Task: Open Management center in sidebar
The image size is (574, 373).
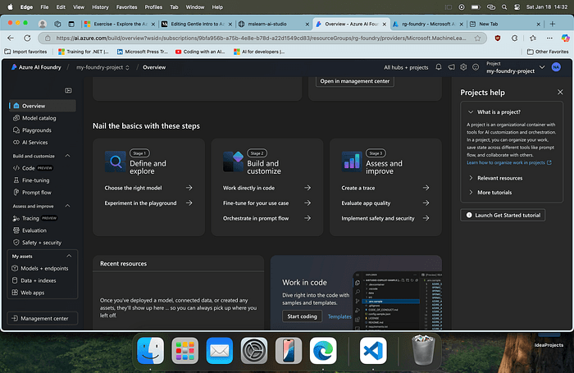Action: click(42, 318)
